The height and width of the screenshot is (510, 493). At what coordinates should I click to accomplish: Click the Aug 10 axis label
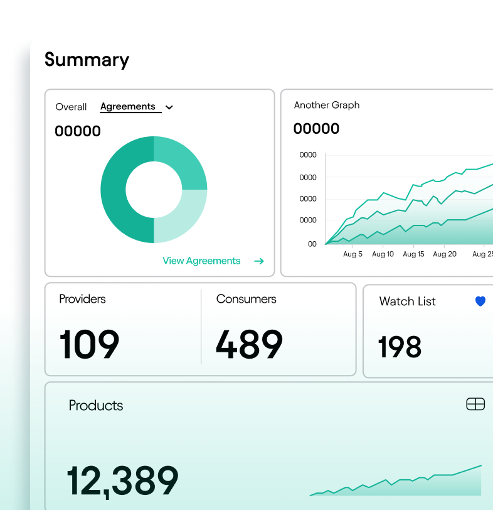(x=383, y=254)
